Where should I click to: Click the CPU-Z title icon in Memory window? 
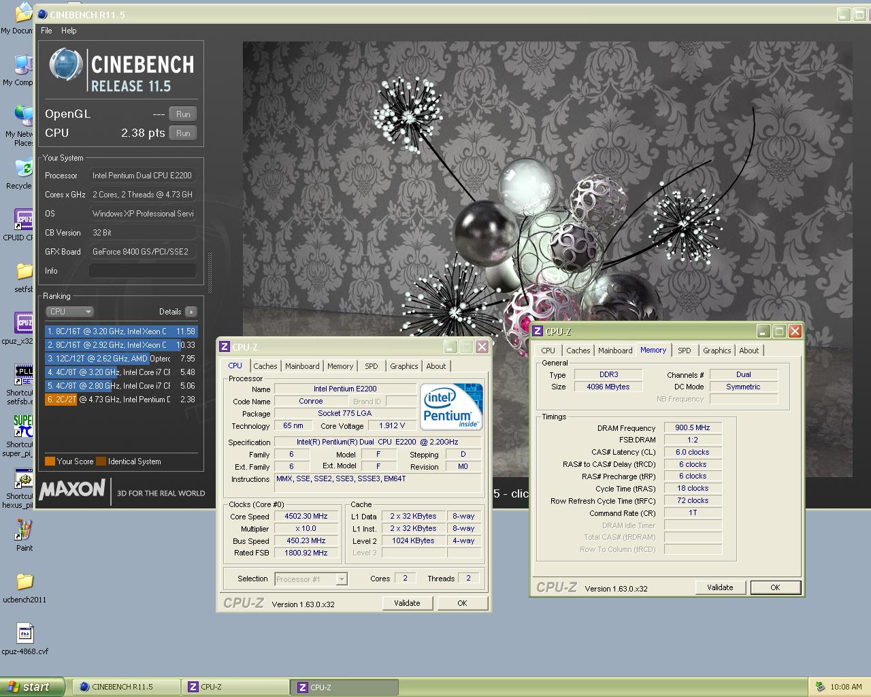click(x=538, y=331)
